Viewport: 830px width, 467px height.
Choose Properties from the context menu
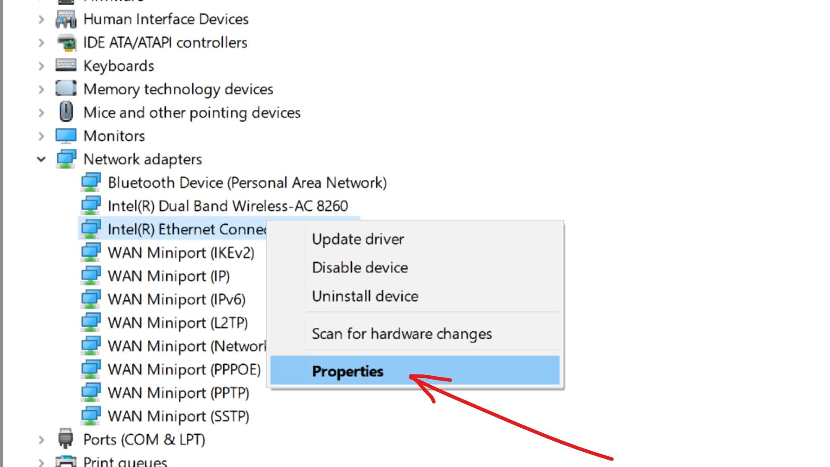348,371
